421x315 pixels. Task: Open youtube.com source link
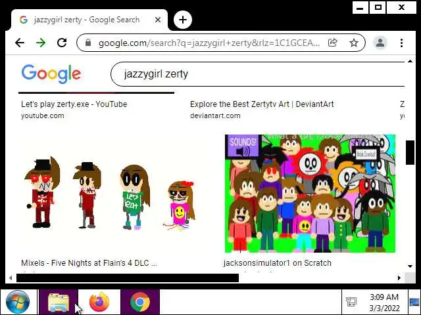(x=42, y=115)
